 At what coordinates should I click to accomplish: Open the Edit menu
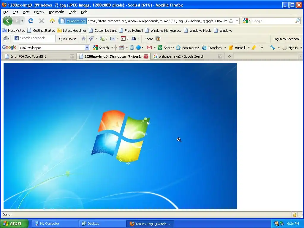pos(15,12)
